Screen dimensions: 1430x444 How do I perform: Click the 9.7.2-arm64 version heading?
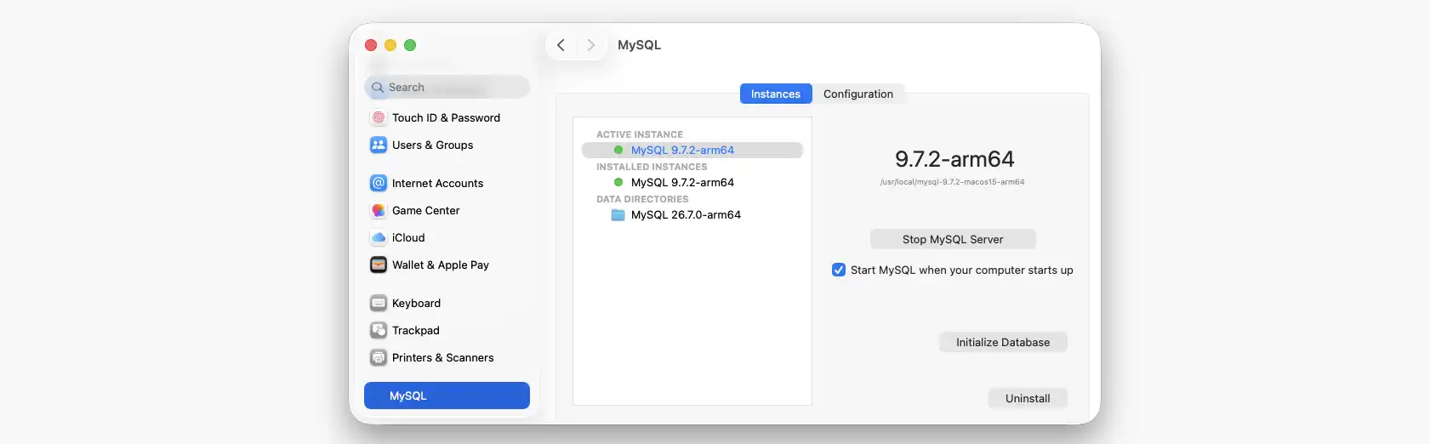click(x=954, y=159)
